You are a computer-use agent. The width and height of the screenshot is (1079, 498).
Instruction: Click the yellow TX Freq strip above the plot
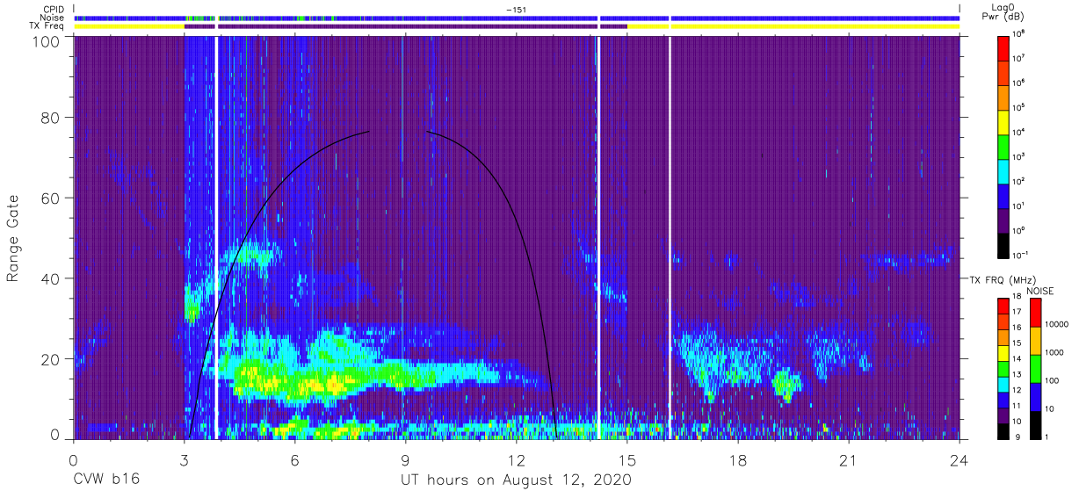(x=794, y=26)
